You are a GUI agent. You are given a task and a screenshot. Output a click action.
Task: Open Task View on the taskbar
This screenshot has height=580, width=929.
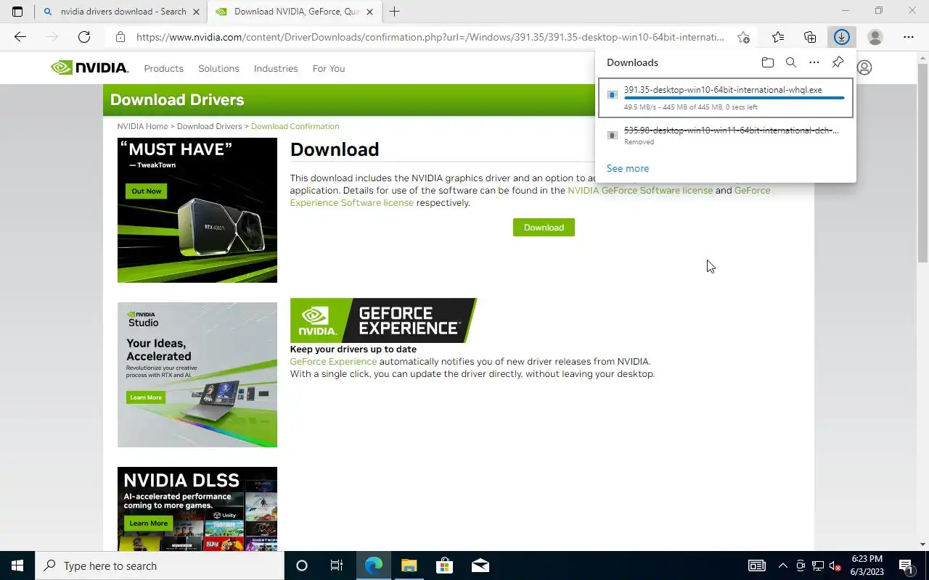[x=337, y=565]
